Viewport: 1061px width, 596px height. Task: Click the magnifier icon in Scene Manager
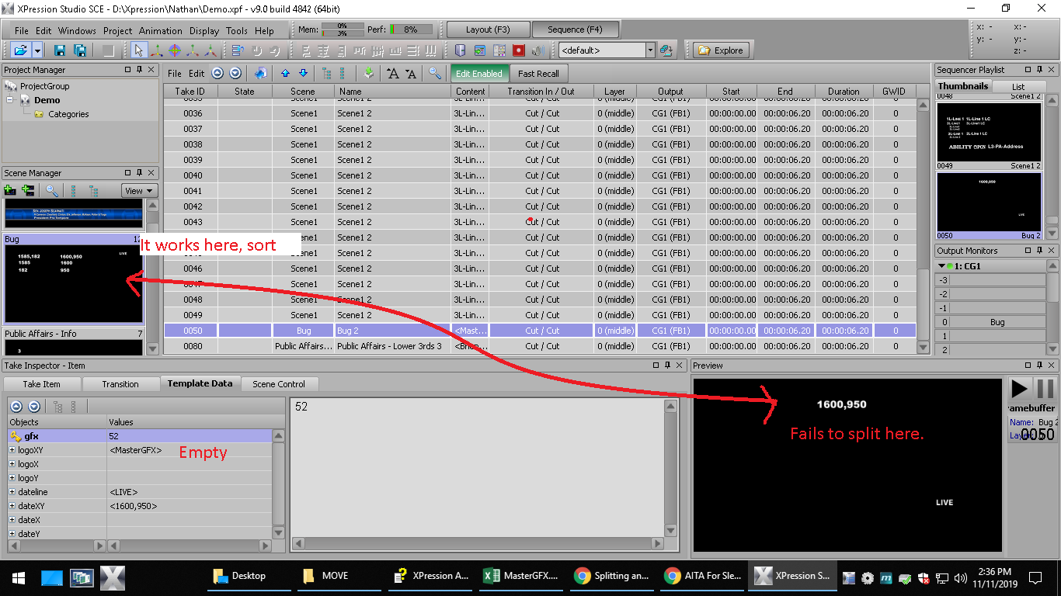[52, 190]
